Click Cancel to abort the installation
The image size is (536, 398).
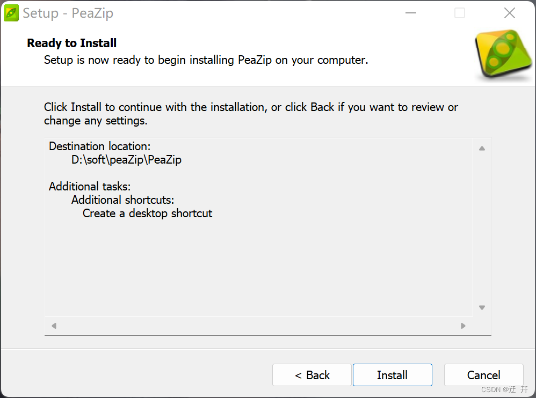coord(483,375)
